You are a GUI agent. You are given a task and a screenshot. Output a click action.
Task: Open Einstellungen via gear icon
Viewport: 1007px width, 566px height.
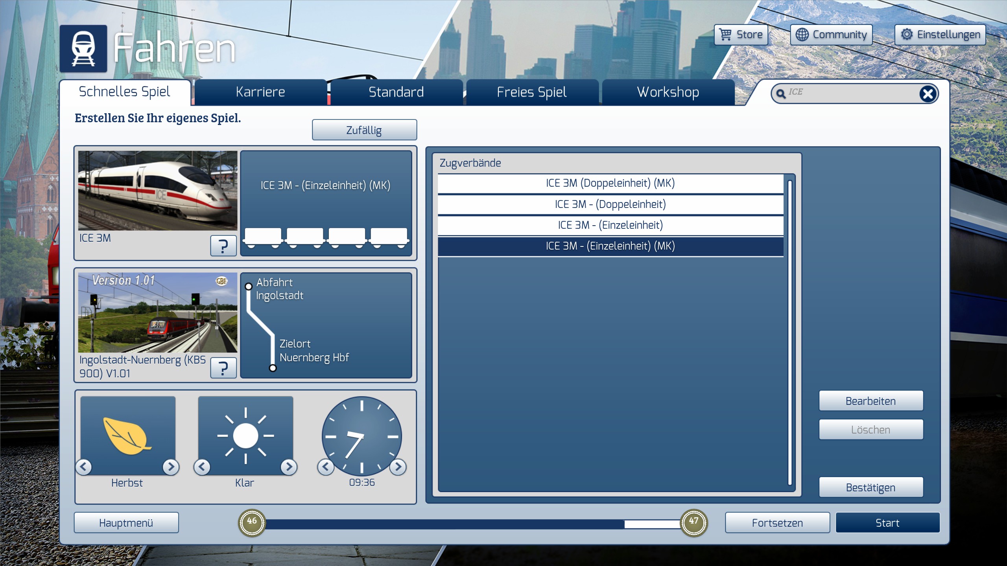pos(907,35)
